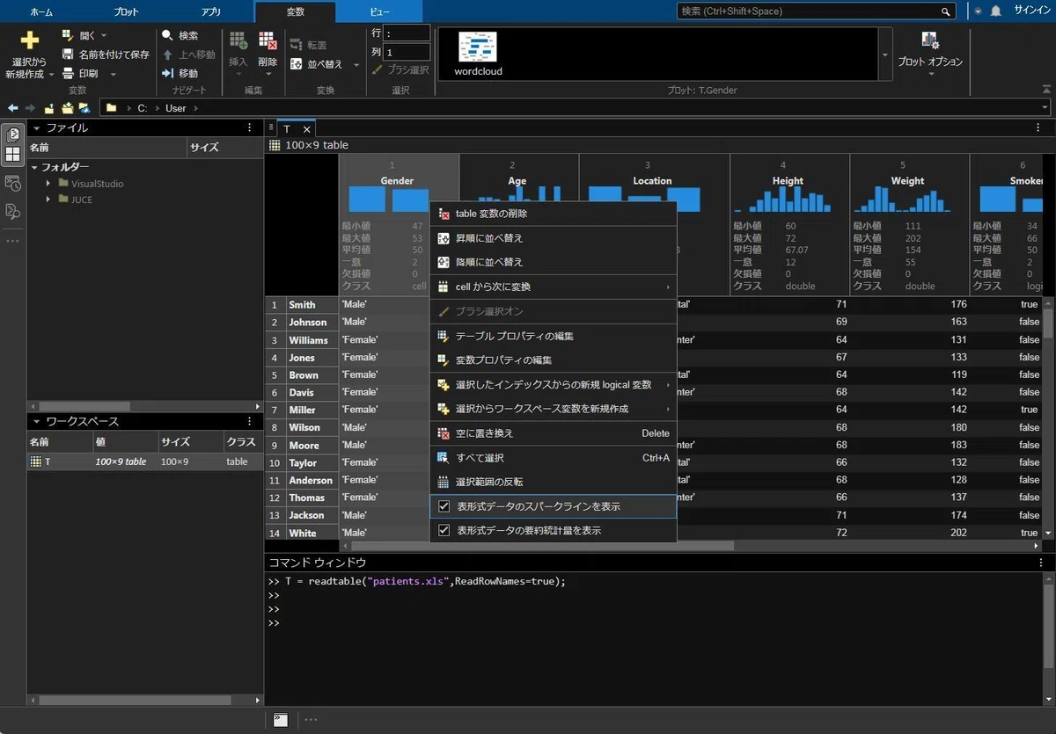
Task: Click the 削除 delete grid icon
Action: click(x=268, y=40)
